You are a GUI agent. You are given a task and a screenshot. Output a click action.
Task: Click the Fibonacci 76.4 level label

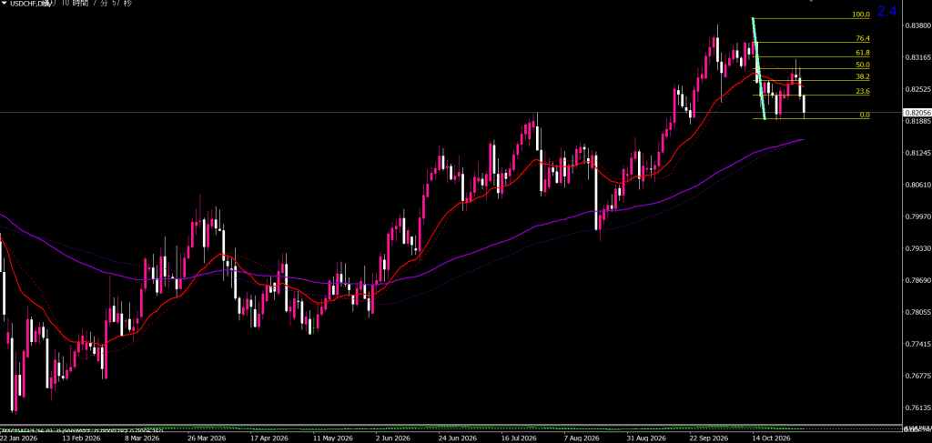click(x=863, y=38)
